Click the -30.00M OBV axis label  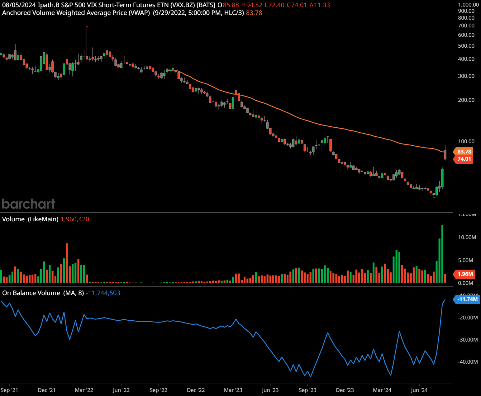[x=468, y=340]
